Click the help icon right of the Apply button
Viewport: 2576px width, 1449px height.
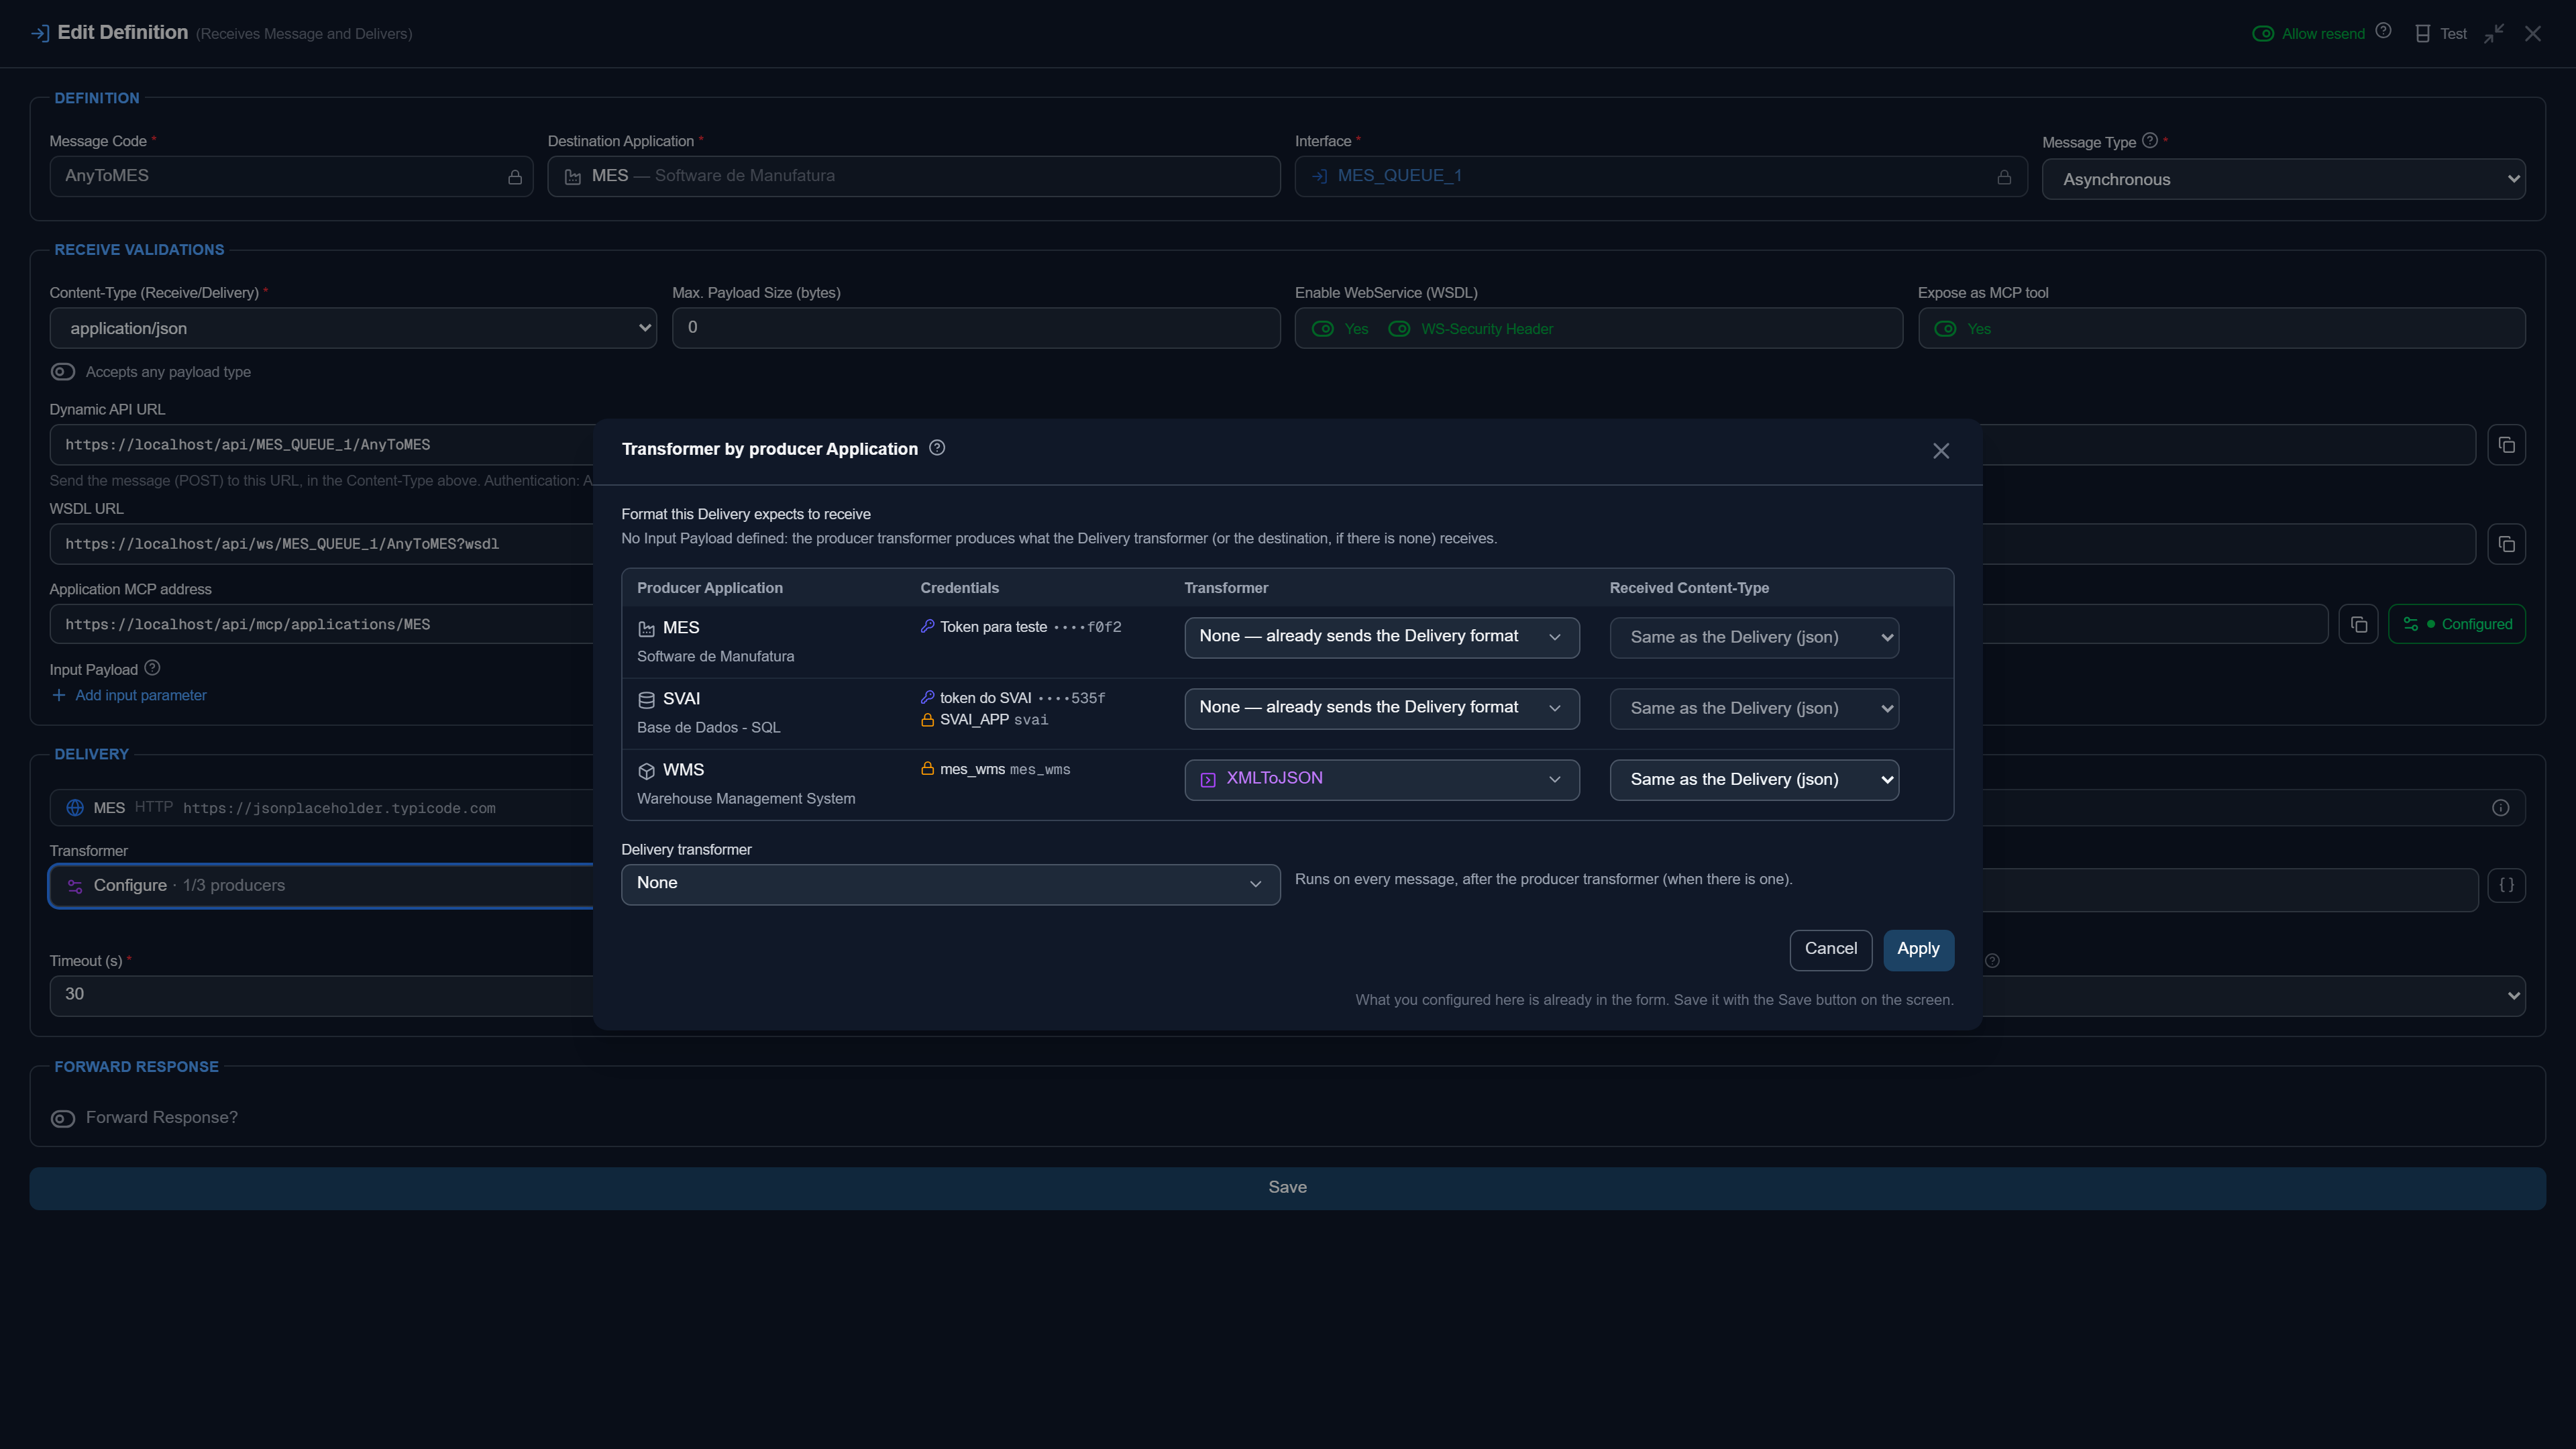pos(1992,961)
